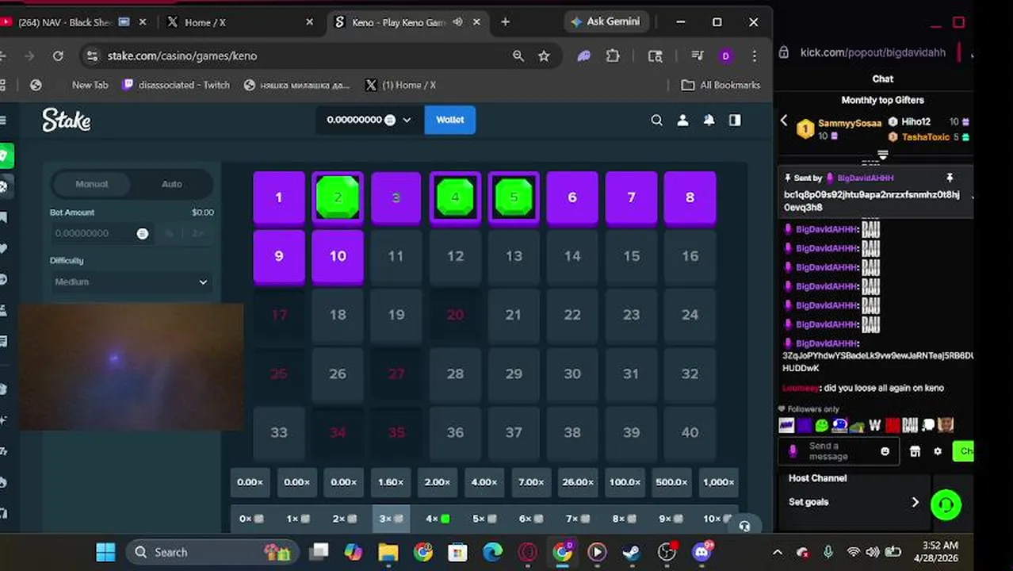
Task: Unpin the pinned chat message
Action: [x=950, y=178]
